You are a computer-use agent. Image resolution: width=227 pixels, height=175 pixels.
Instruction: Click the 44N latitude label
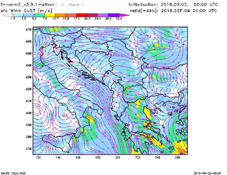[29, 65]
